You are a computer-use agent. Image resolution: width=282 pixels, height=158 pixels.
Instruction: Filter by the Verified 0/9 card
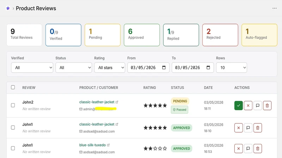pos(63,35)
